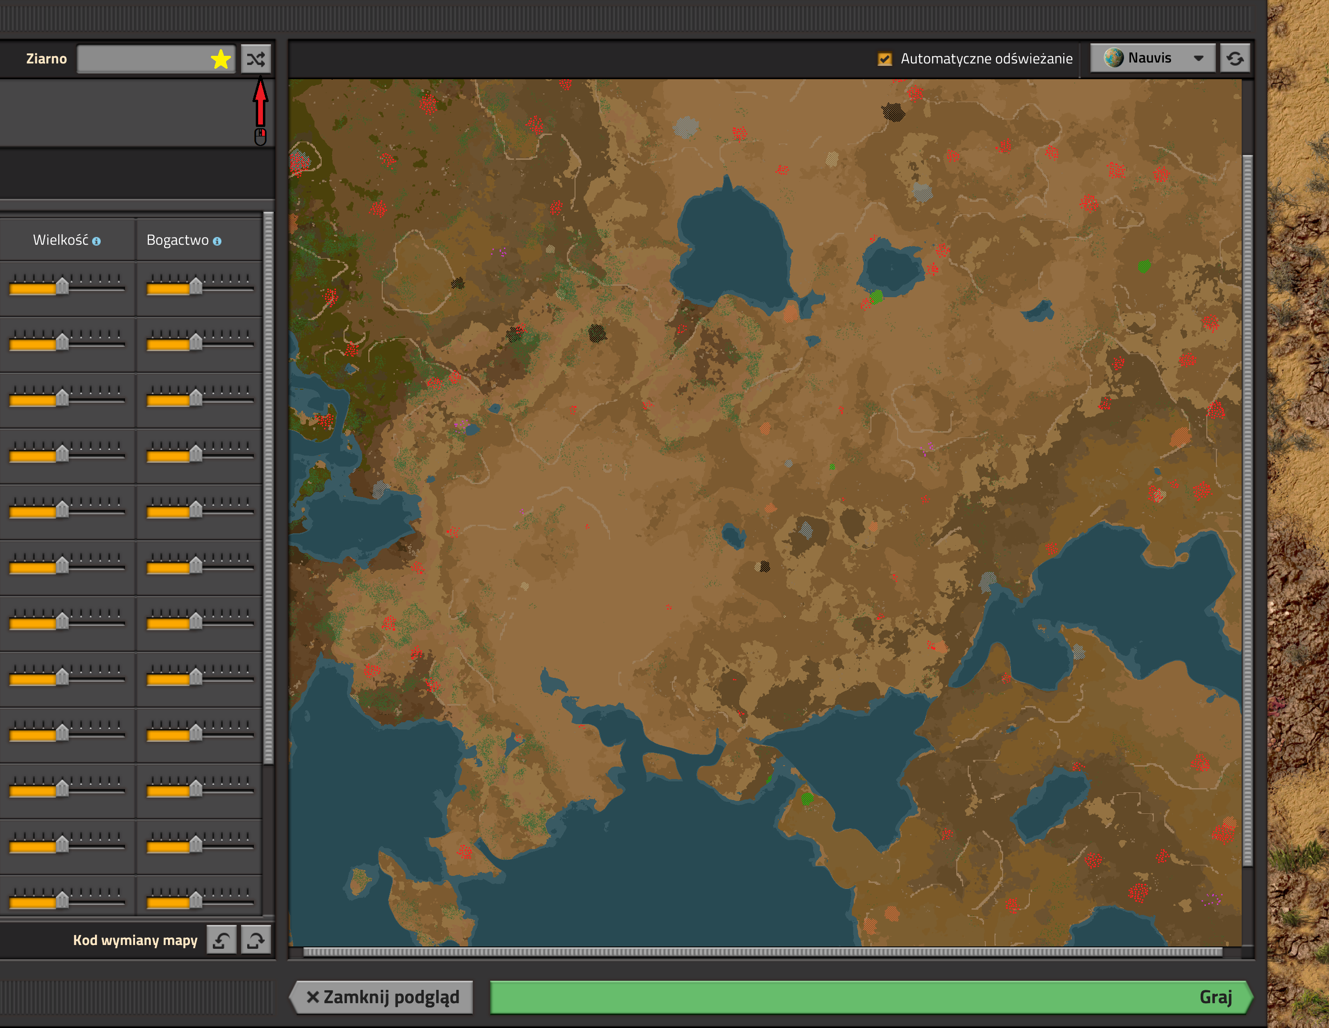
Task: Click the Nauvis dropdown arrow
Action: pos(1198,58)
